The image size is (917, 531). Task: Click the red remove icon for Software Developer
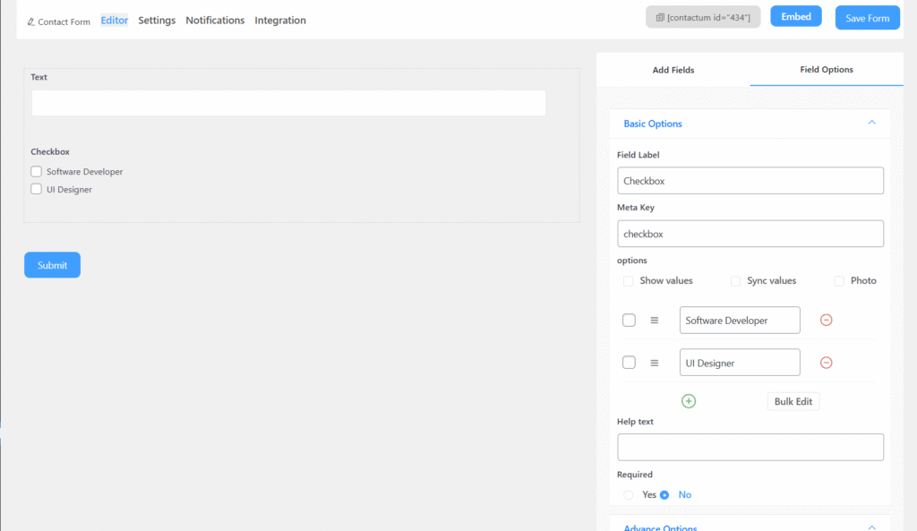[x=827, y=320]
